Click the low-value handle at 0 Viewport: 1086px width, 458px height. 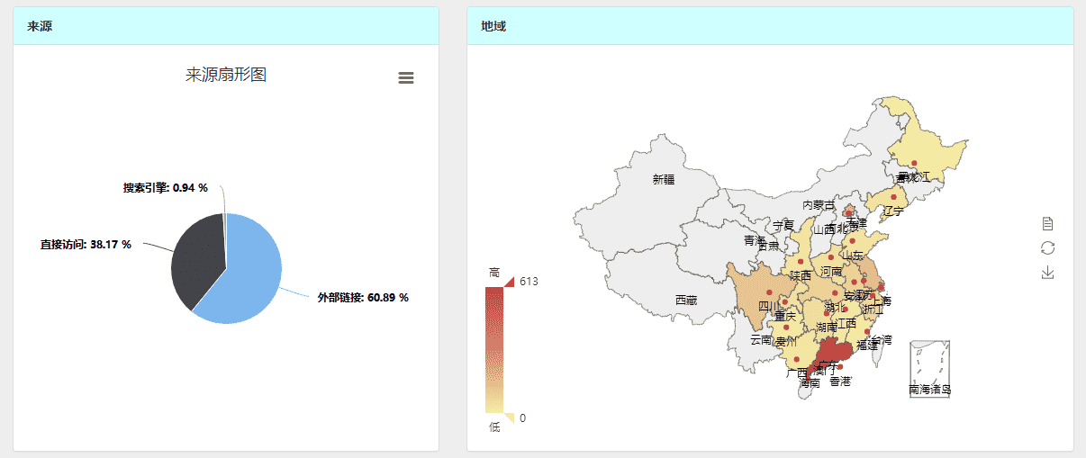(x=509, y=418)
